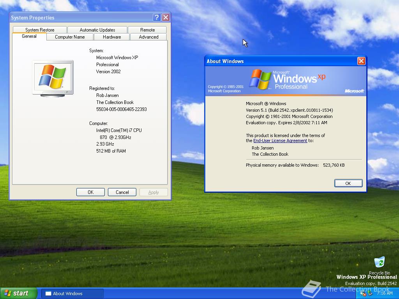The image size is (399, 299).
Task: Click the network disconnected tray icon
Action: coord(363,294)
